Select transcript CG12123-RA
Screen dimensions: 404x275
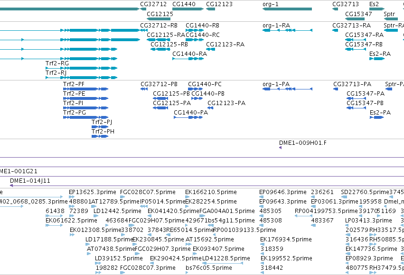point(210,49)
